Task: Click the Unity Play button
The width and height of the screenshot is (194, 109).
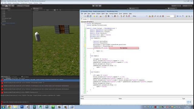Action: click(x=93, y=6)
